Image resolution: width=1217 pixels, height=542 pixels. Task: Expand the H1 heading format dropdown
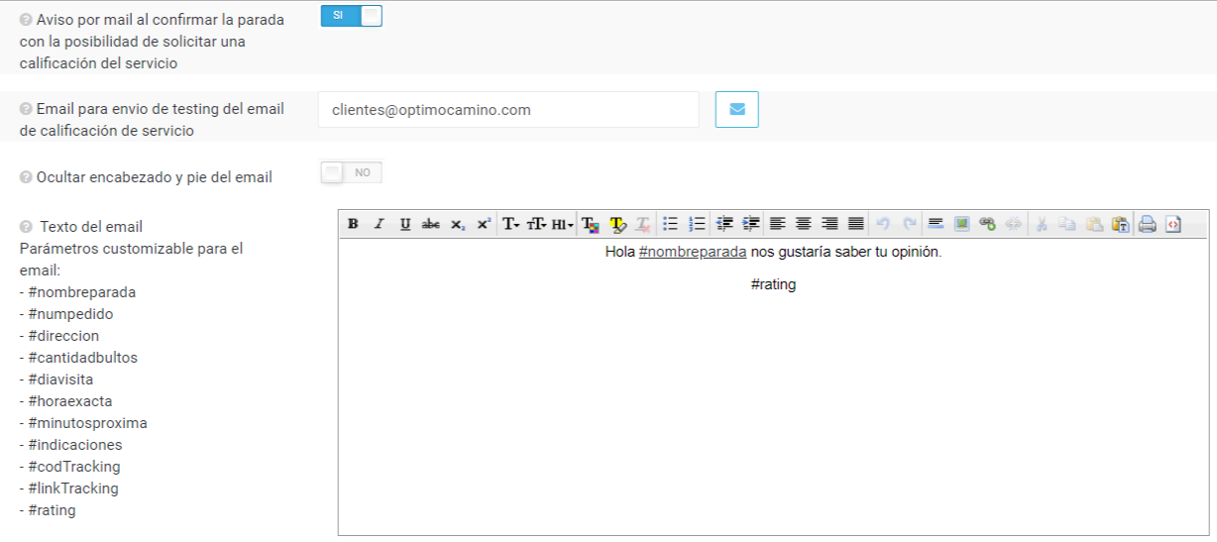[563, 225]
